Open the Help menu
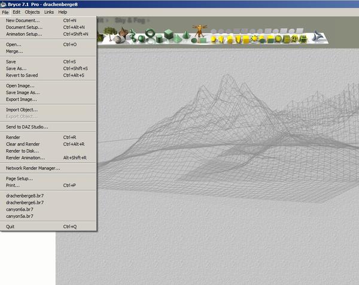359x285 pixels. [62, 12]
